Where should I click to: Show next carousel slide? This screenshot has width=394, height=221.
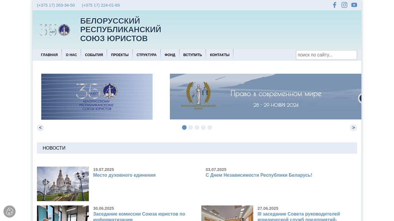[354, 128]
